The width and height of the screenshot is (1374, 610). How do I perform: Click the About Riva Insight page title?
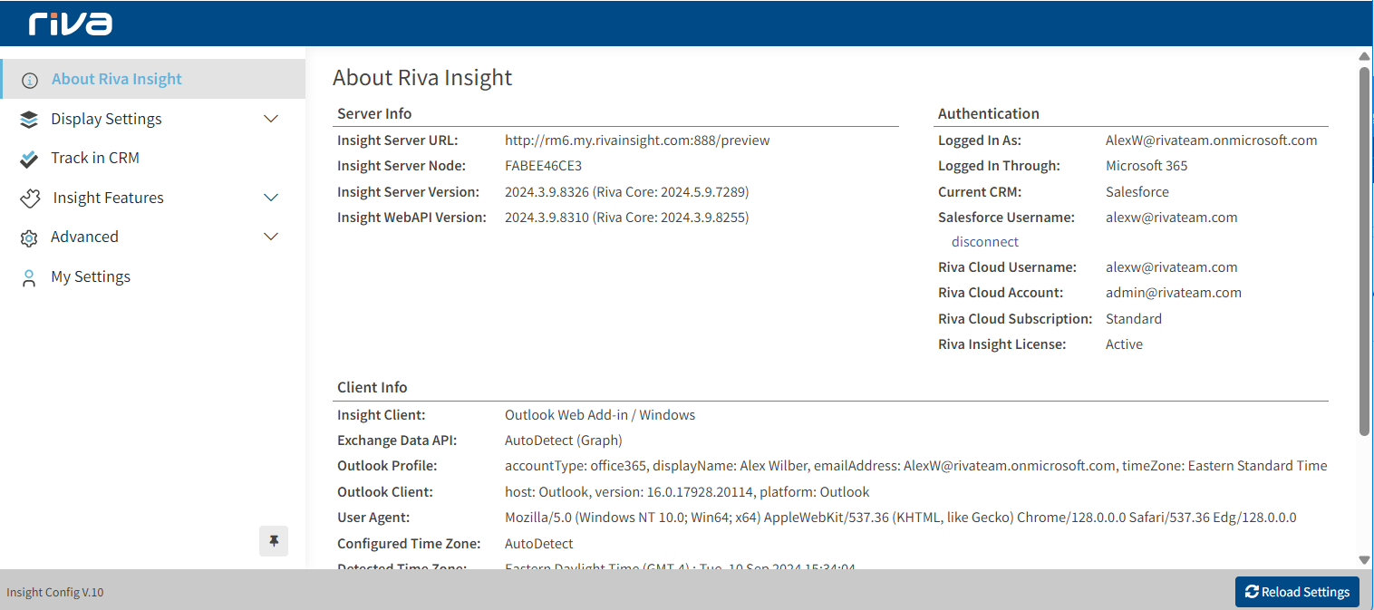coord(422,78)
